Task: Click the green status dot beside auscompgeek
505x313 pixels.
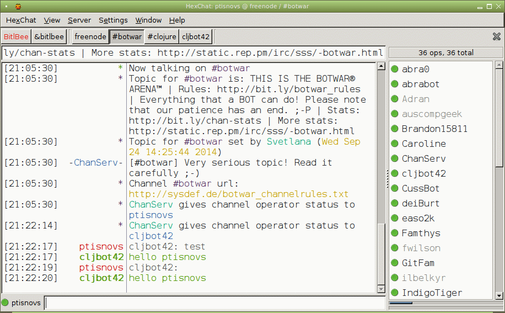Action: coord(395,114)
